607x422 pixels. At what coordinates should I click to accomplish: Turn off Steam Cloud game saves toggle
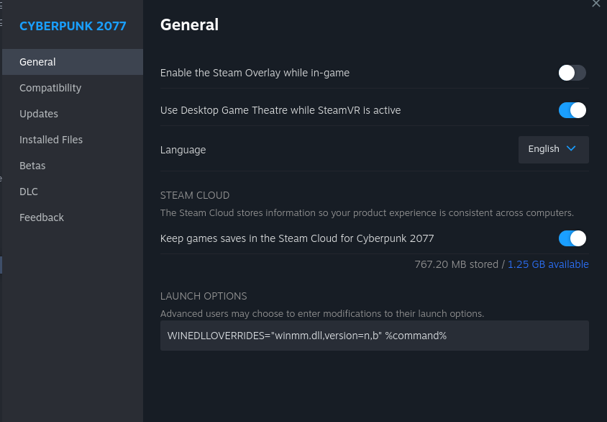pos(572,238)
